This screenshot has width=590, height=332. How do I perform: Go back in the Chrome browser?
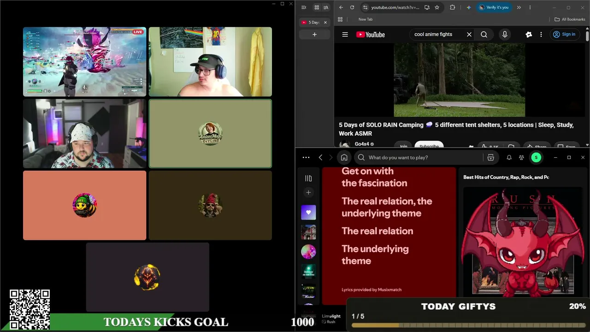[341, 7]
